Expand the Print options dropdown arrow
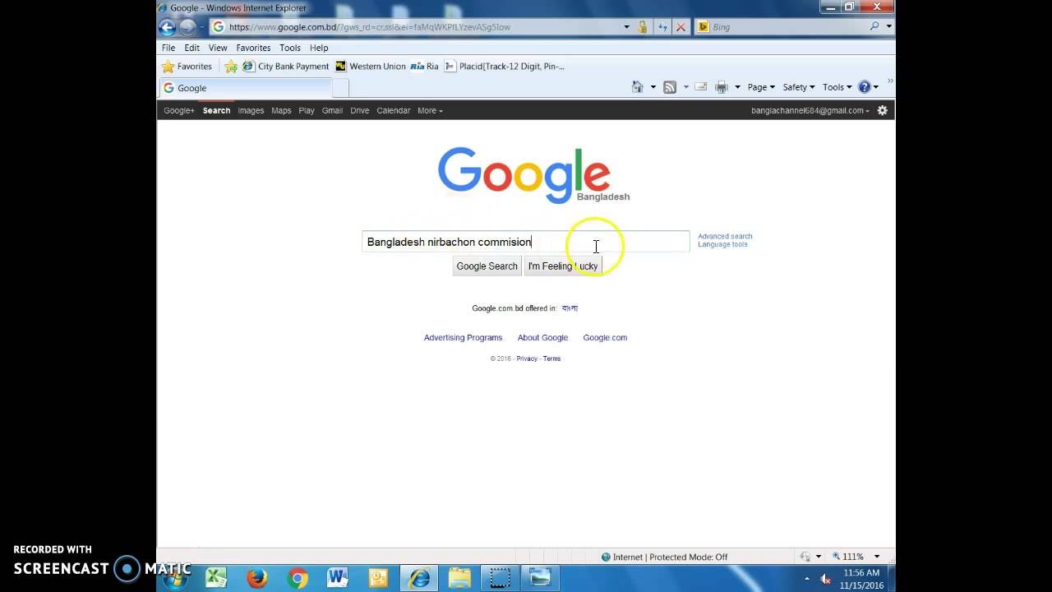Image resolution: width=1052 pixels, height=592 pixels. [x=737, y=87]
